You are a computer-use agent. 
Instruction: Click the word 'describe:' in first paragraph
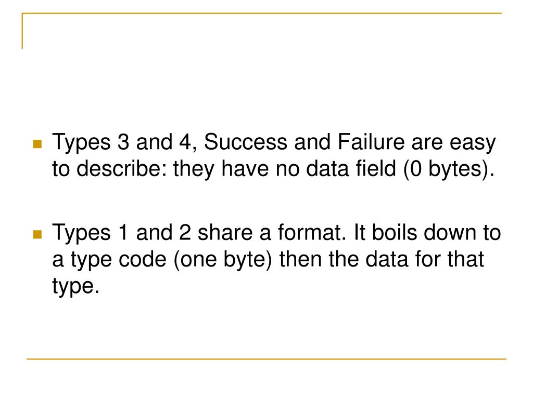point(122,168)
